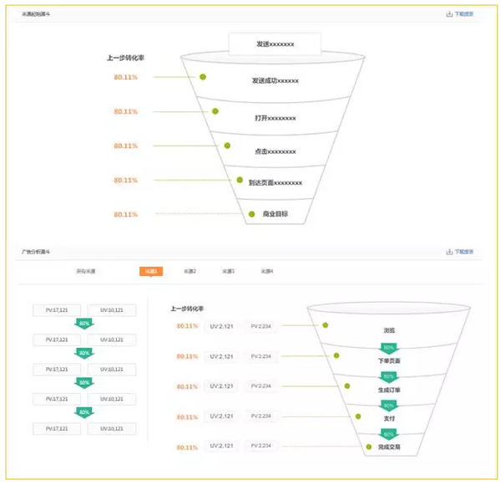
Task: Click the green 80% arrow above 生成订单
Action: pos(388,377)
